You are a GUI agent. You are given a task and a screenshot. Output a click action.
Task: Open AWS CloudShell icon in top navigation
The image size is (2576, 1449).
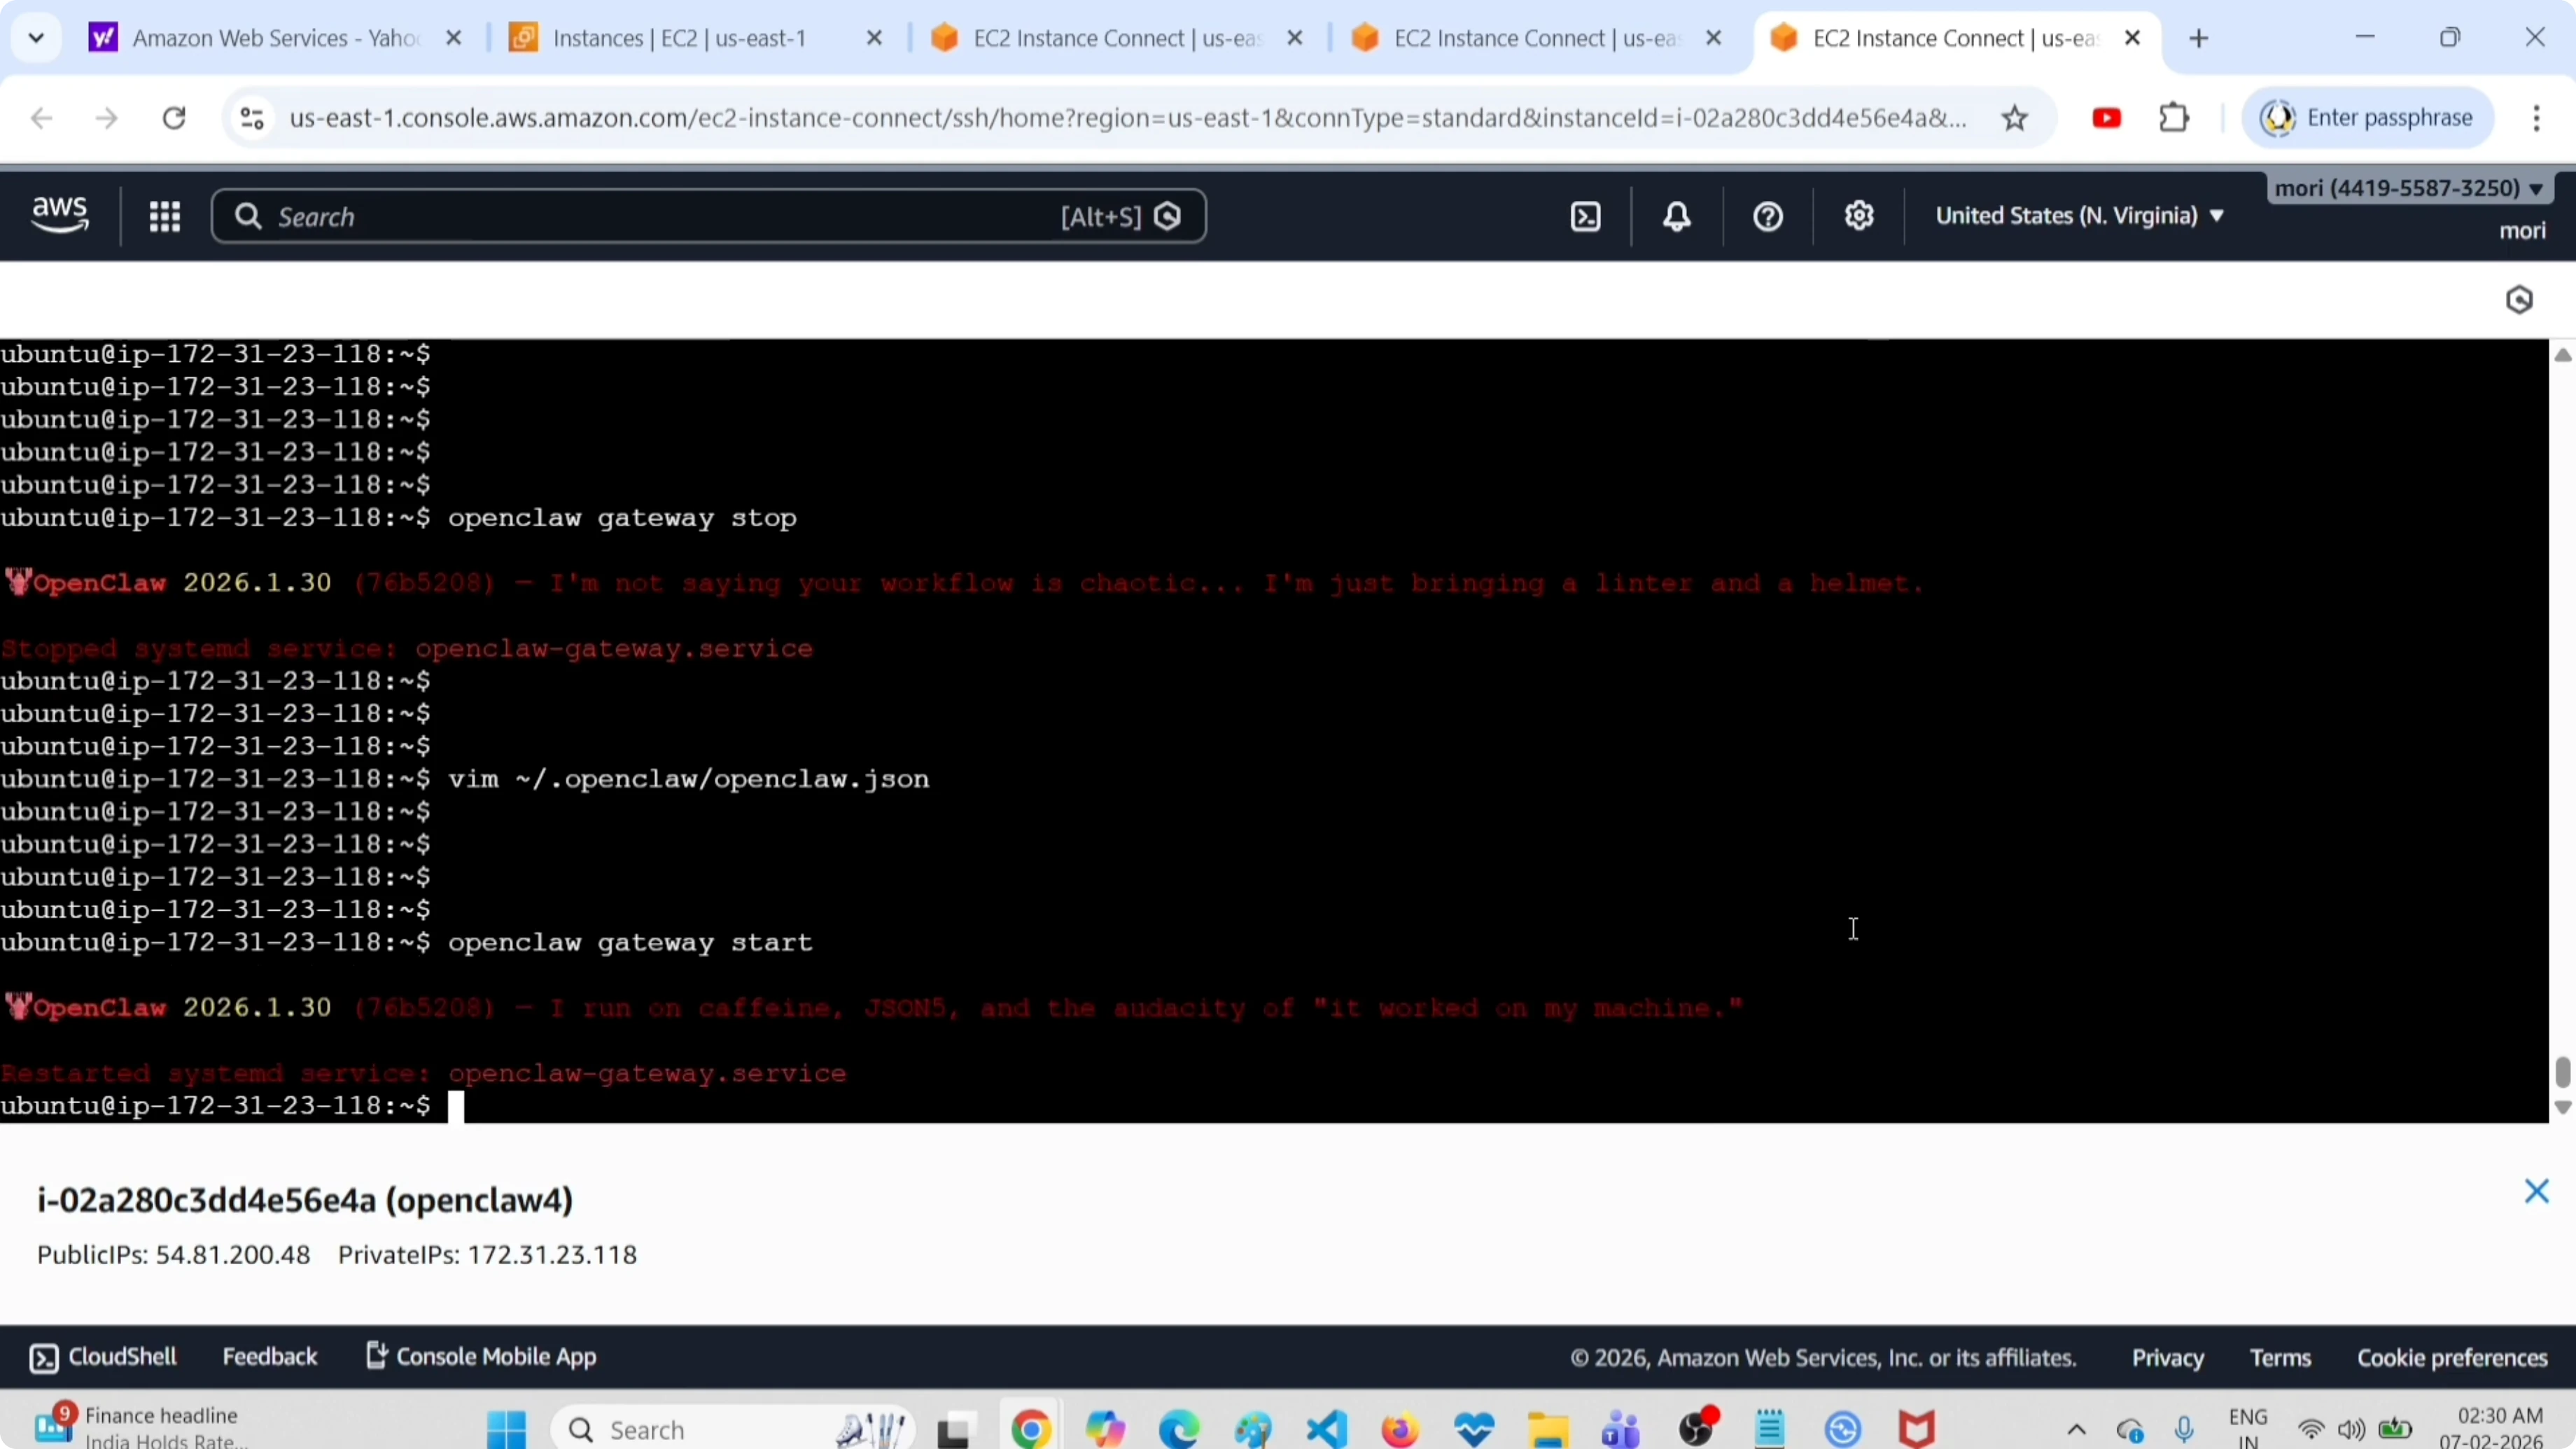pos(1586,216)
